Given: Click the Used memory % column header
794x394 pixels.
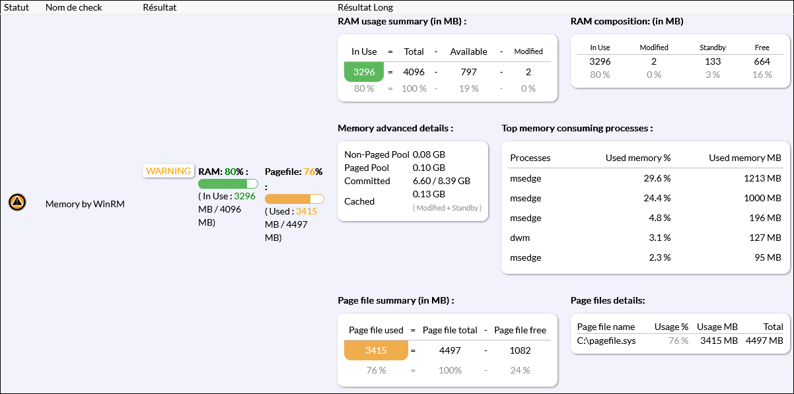Looking at the screenshot, I should [x=637, y=158].
